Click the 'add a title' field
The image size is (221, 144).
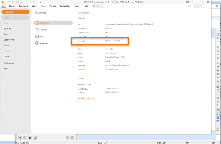[109, 49]
